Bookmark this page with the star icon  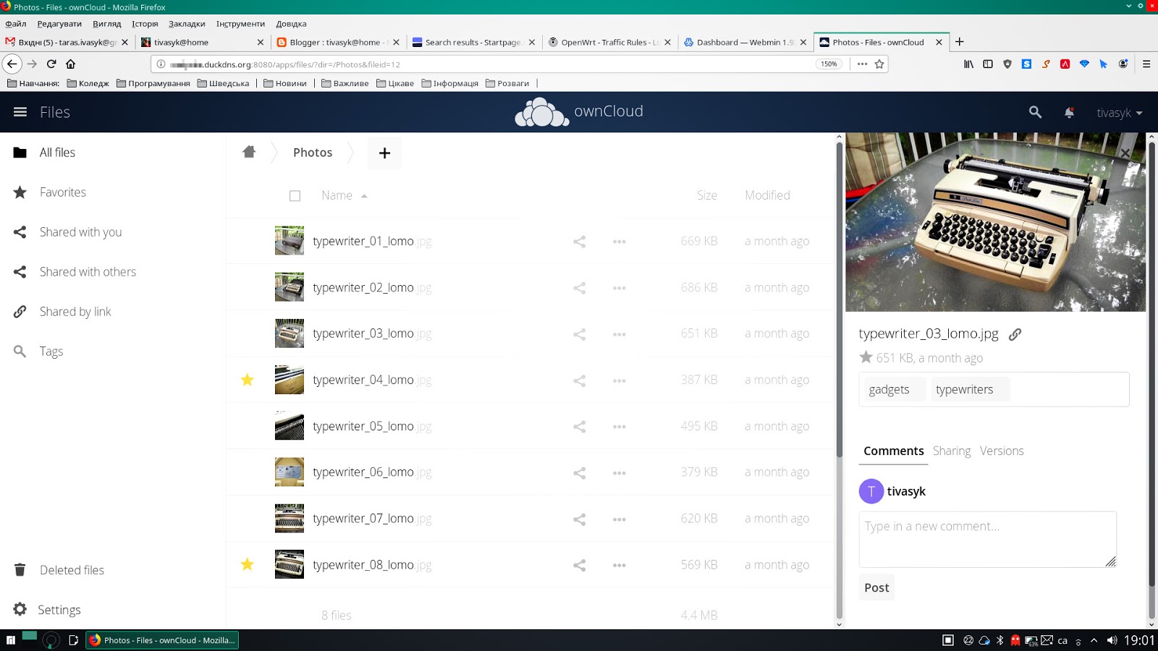879,64
